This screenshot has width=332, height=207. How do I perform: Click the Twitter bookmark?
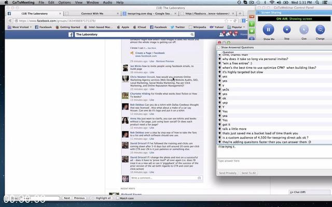coord(177,27)
